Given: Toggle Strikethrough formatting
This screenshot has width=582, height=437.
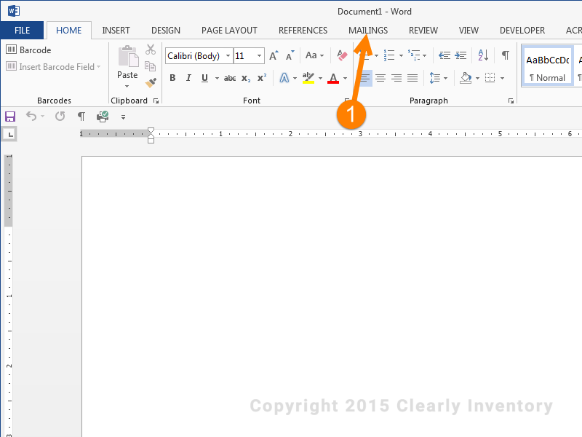Looking at the screenshot, I should (x=230, y=78).
